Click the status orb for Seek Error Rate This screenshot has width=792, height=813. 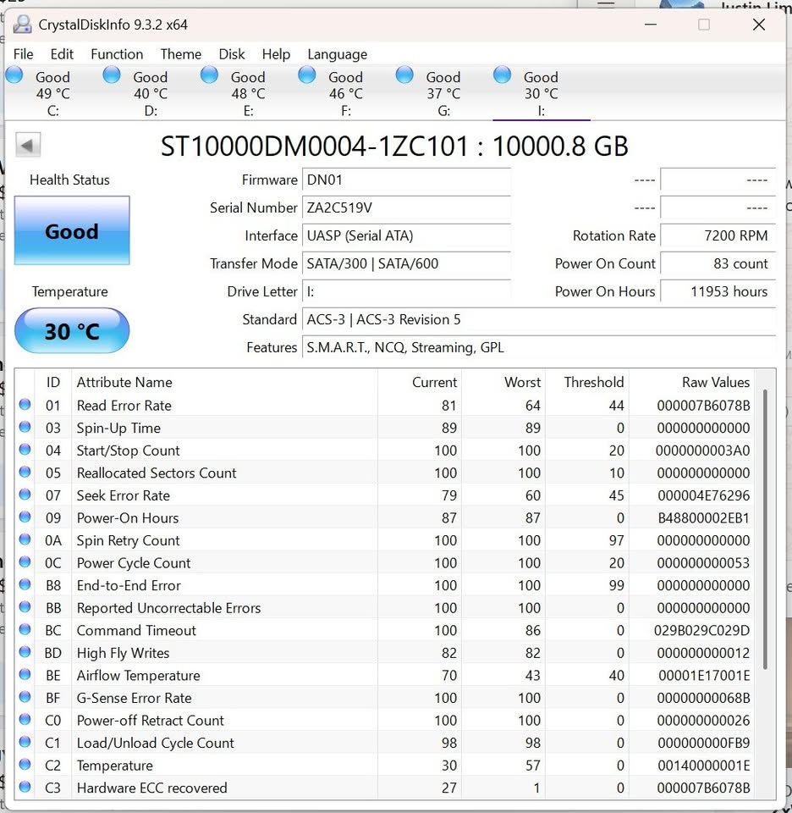tap(25, 494)
